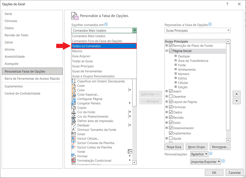Click the Cor do Preenchimento bucket icon
The image size is (246, 178).
(x=74, y=116)
